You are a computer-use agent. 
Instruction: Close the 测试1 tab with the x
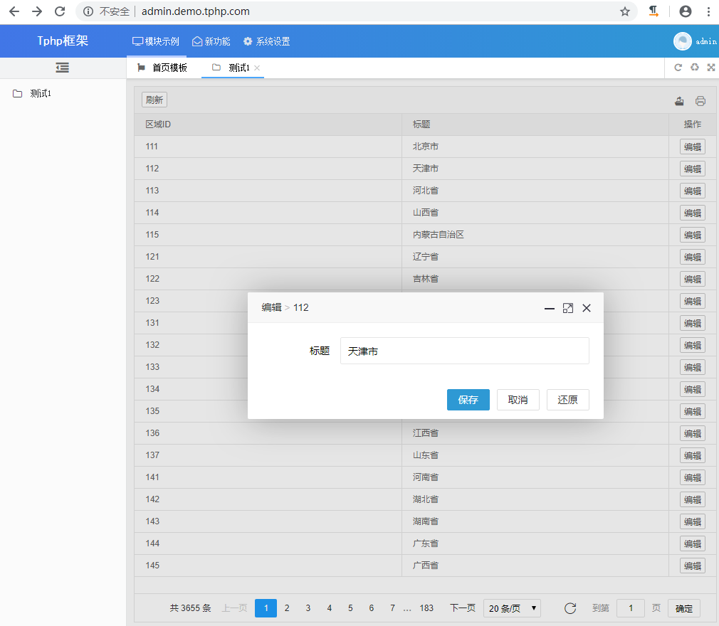pos(257,68)
